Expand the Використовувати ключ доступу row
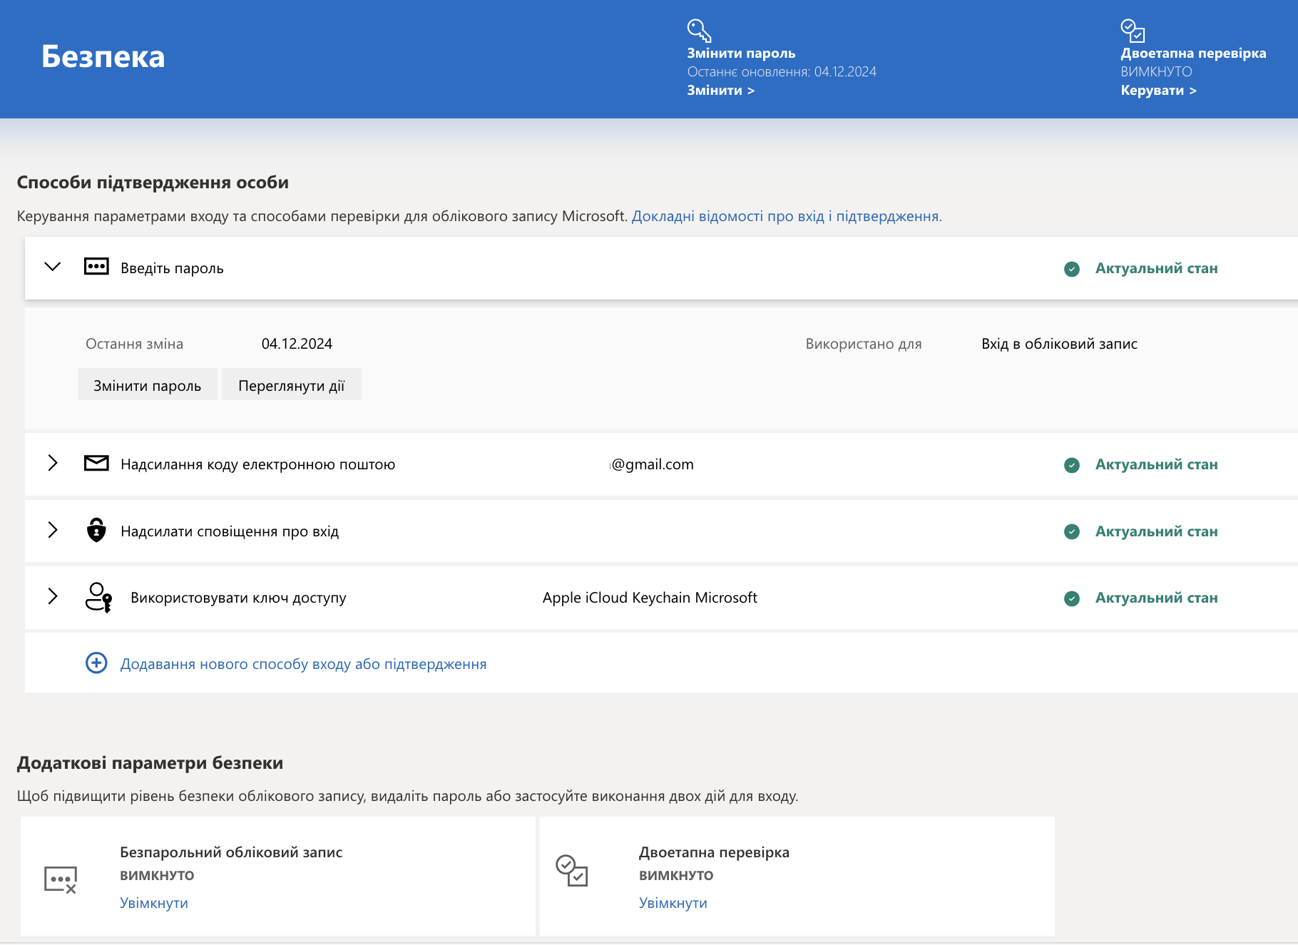 pos(53,596)
